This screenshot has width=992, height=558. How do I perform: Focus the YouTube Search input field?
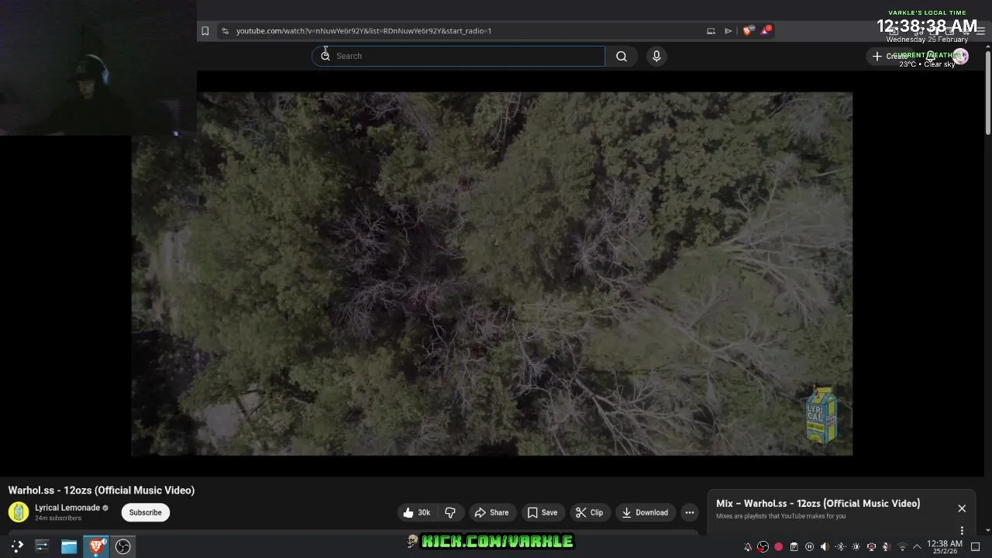tap(458, 56)
